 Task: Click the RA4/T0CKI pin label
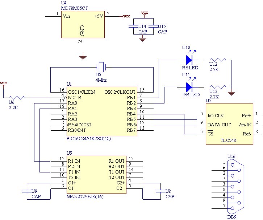[80, 125]
